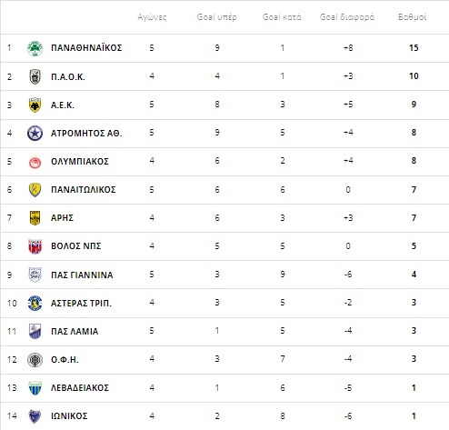
Task: Click the Panaitolikos yellow shield logo
Action: coord(35,190)
